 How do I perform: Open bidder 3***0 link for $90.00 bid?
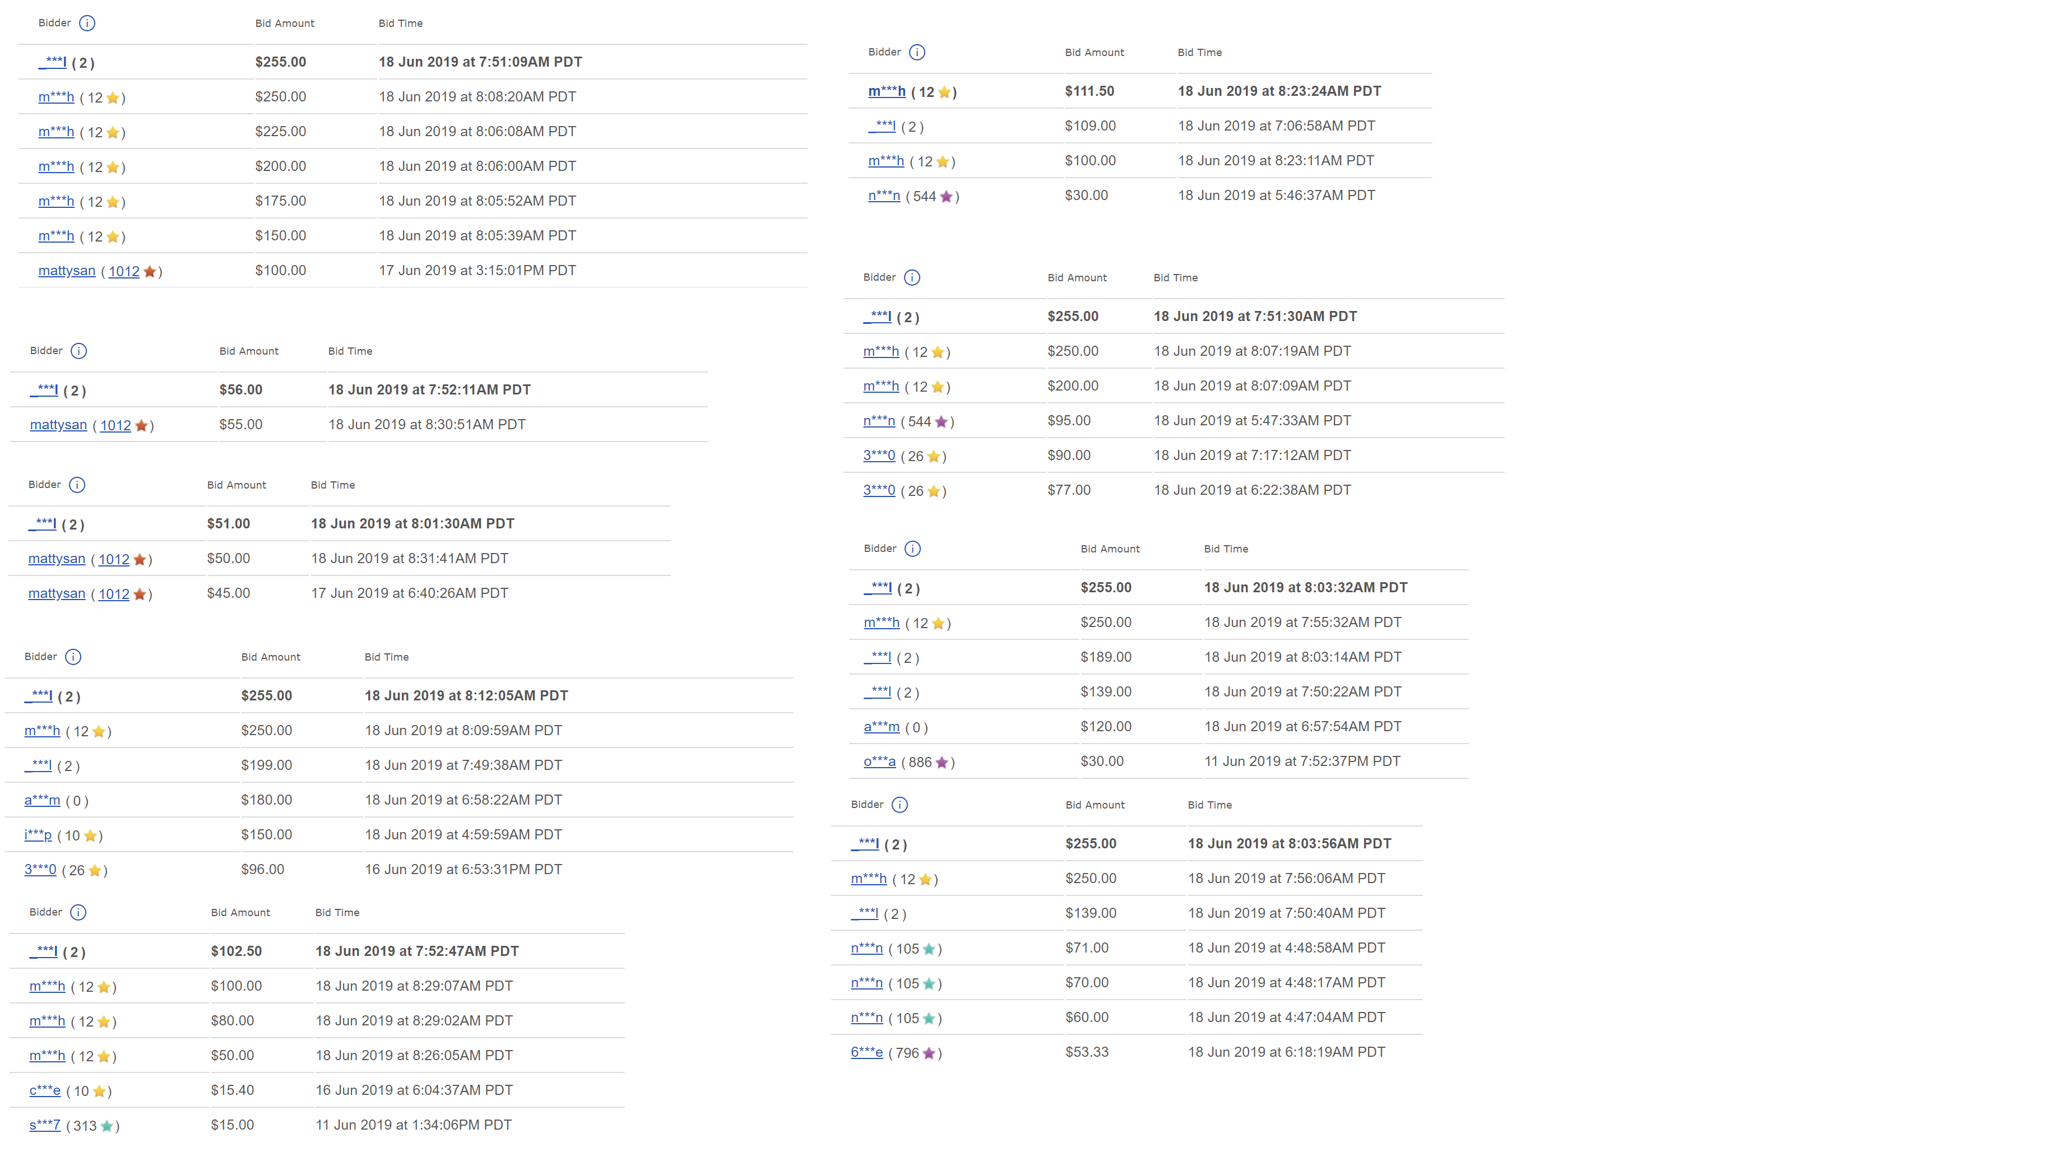tap(879, 456)
